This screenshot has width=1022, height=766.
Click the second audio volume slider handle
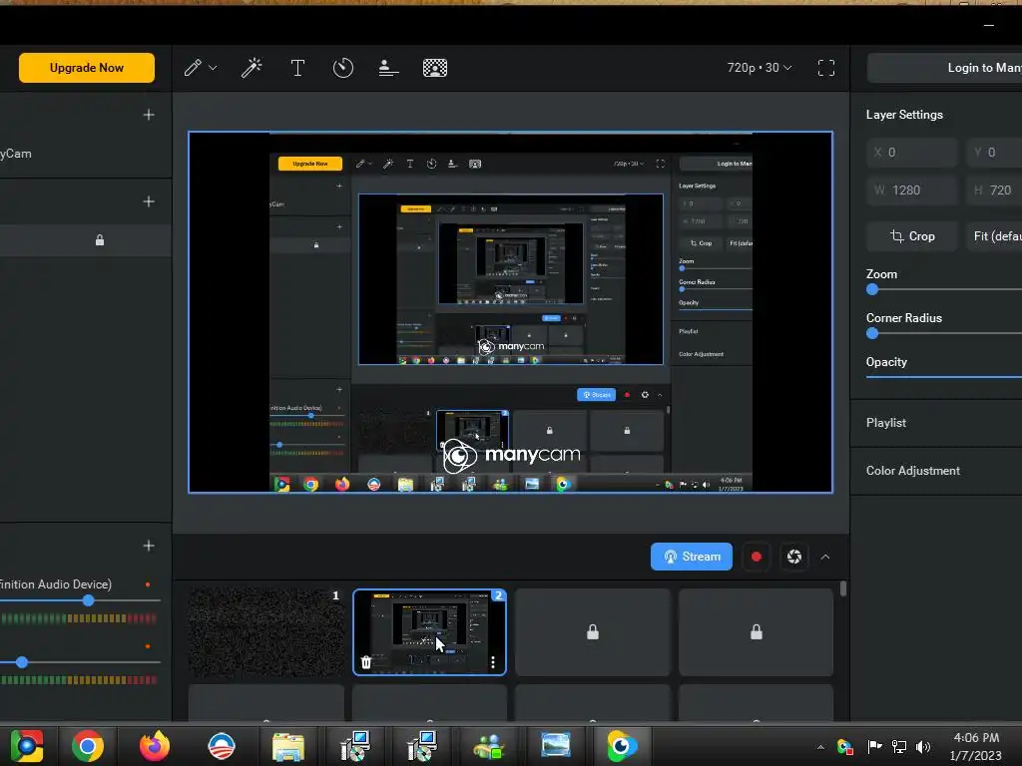tap(22, 662)
